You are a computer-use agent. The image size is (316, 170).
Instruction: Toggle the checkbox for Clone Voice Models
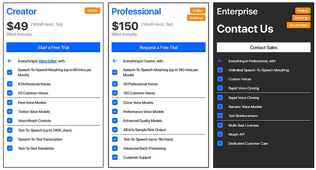115,102
